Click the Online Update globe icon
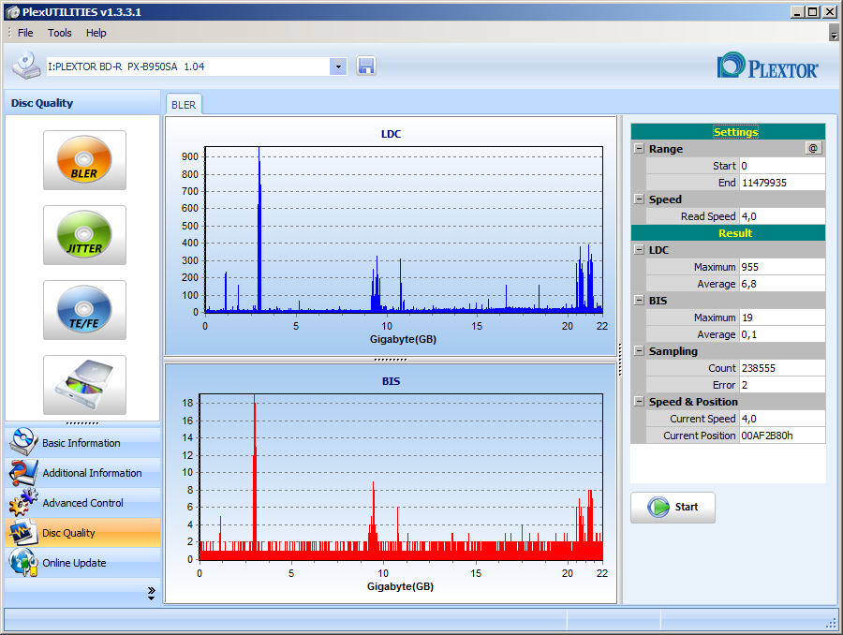This screenshot has height=635, width=843. [x=23, y=562]
